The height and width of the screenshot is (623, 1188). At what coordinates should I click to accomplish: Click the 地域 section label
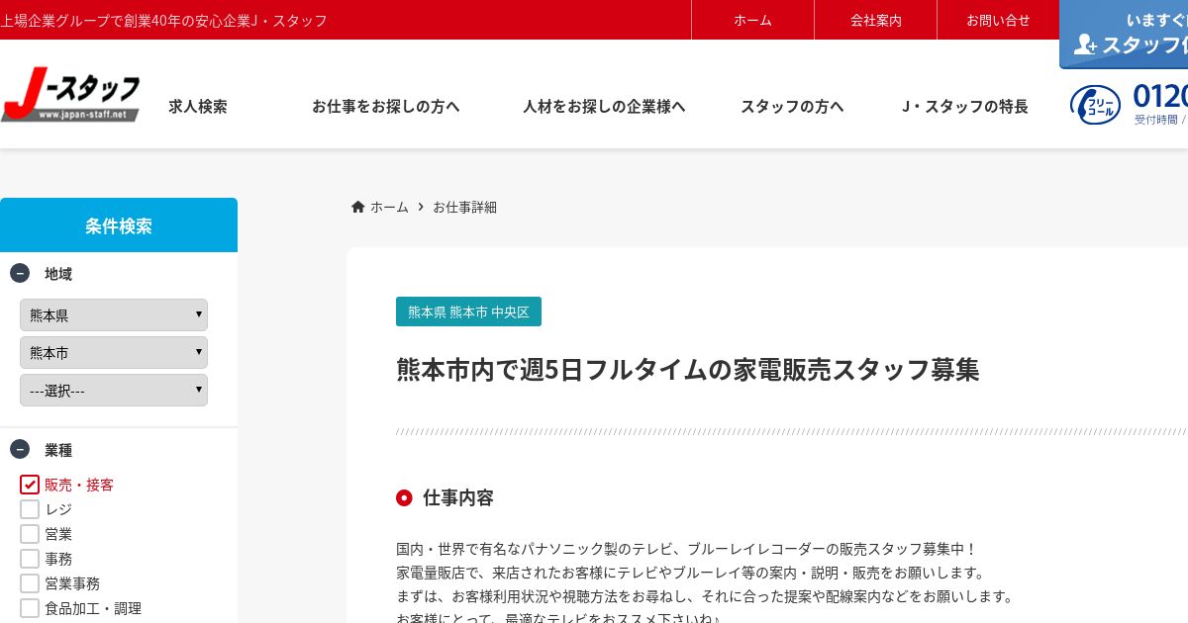(x=58, y=274)
